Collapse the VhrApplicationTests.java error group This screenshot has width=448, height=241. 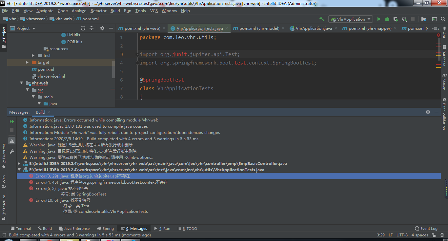pyautogui.click(x=19, y=170)
